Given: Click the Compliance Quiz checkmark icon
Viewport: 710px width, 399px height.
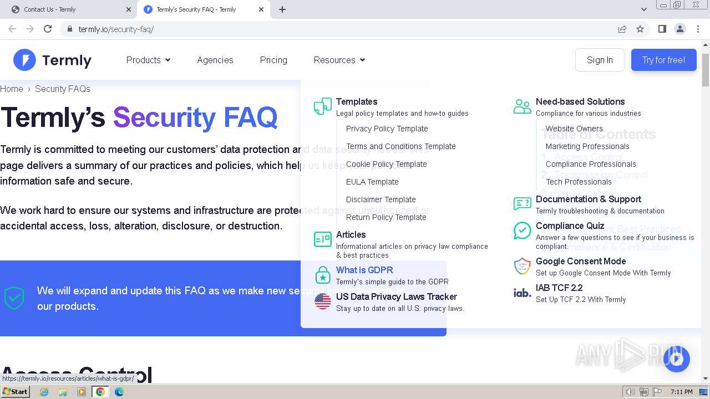Looking at the screenshot, I should [x=522, y=231].
